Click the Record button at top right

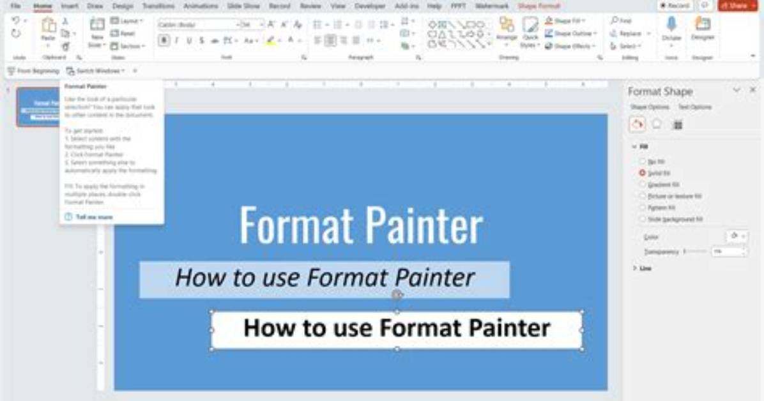(x=675, y=5)
